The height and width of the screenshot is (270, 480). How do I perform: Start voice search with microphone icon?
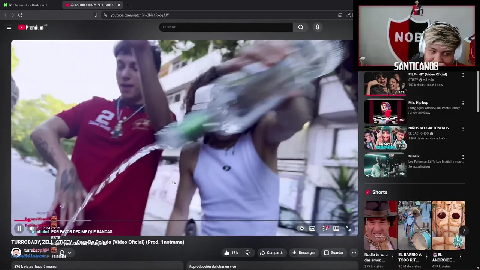click(318, 27)
